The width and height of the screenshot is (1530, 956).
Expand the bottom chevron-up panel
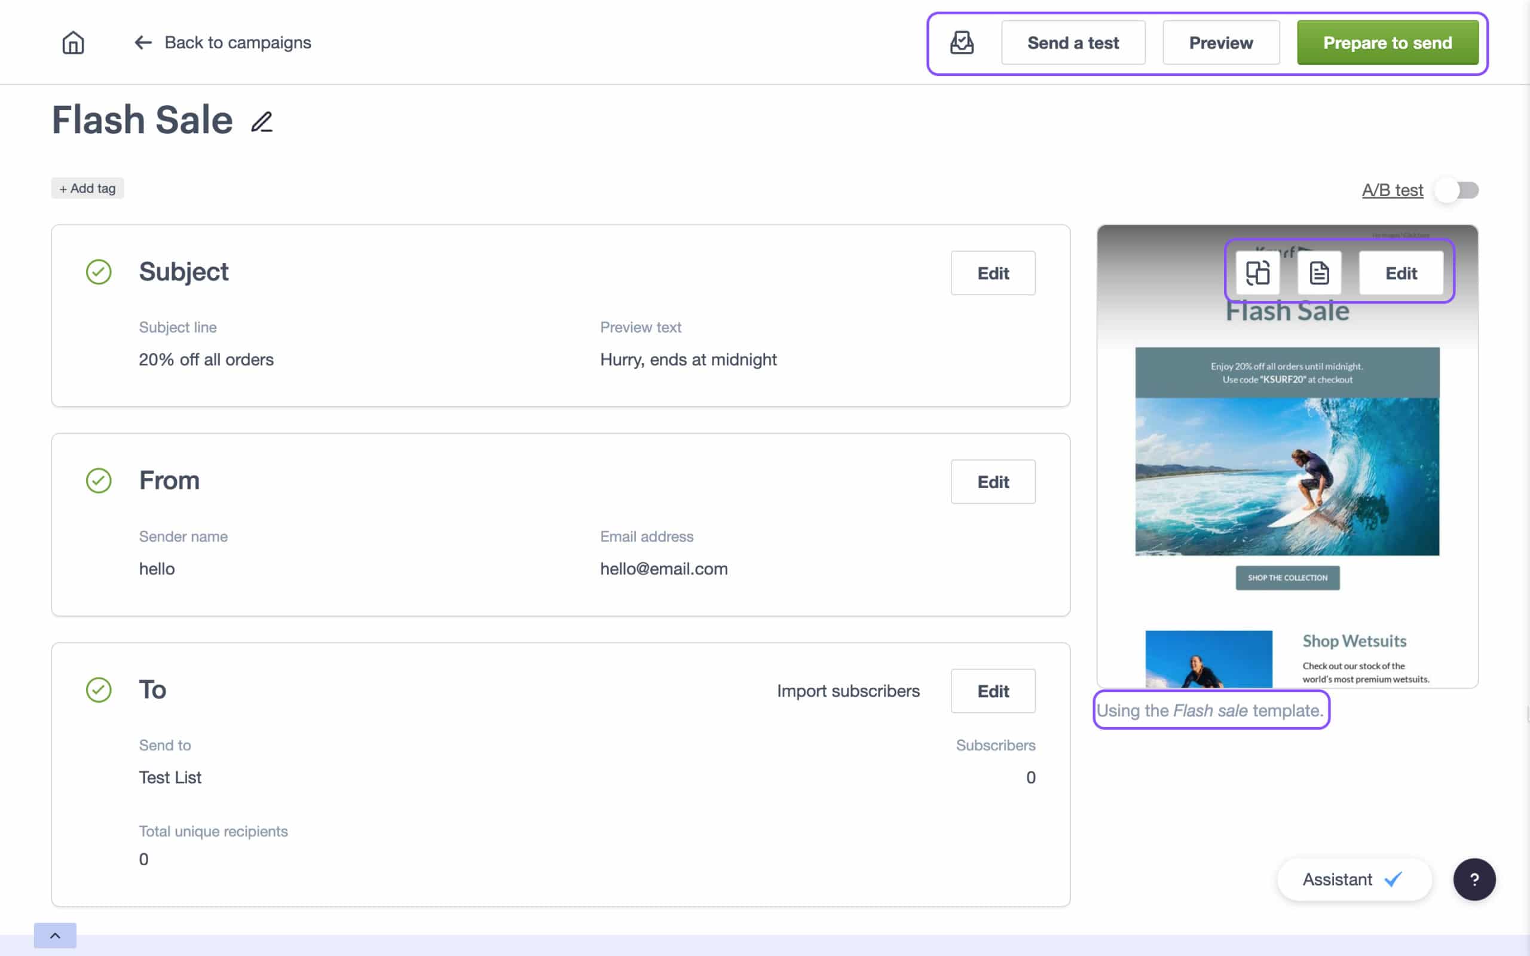[55, 935]
